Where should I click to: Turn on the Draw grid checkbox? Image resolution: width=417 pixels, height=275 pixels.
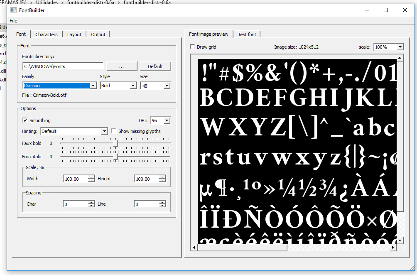point(192,47)
